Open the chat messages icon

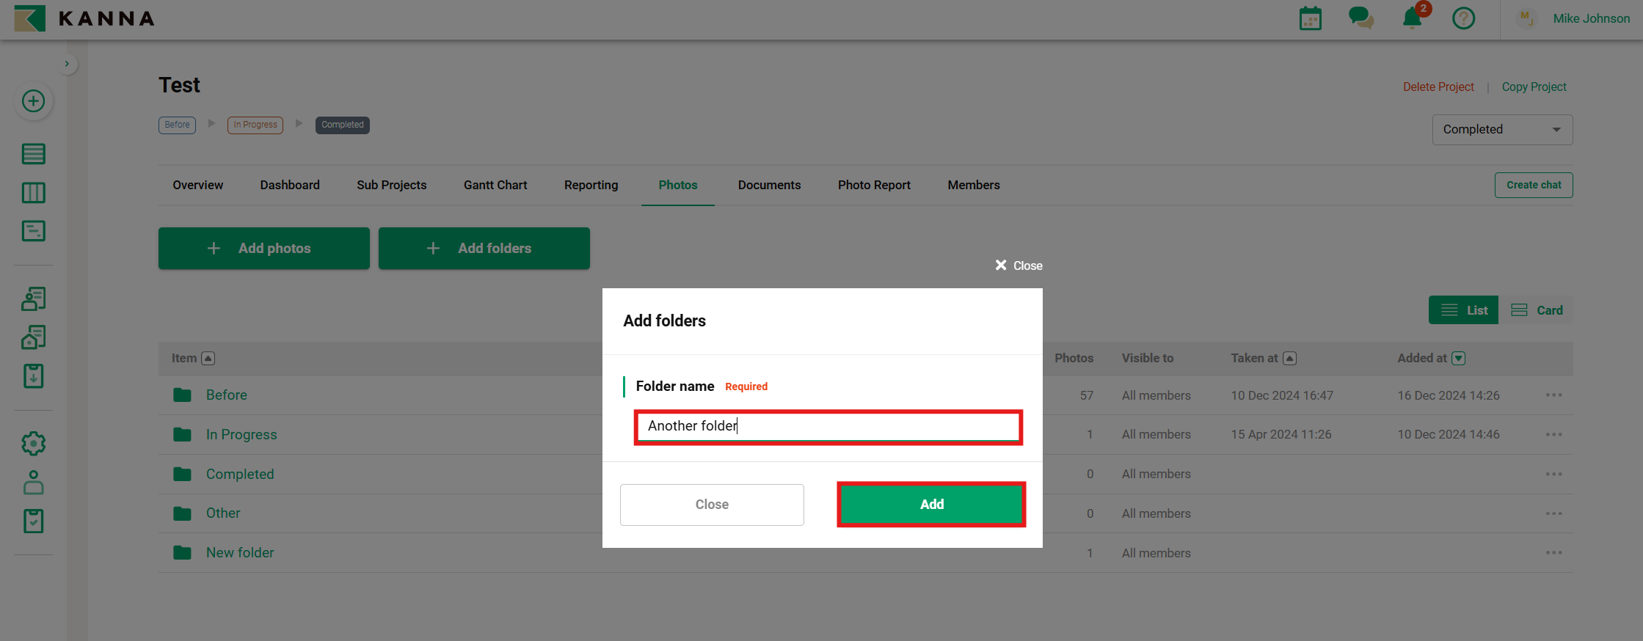(1360, 18)
